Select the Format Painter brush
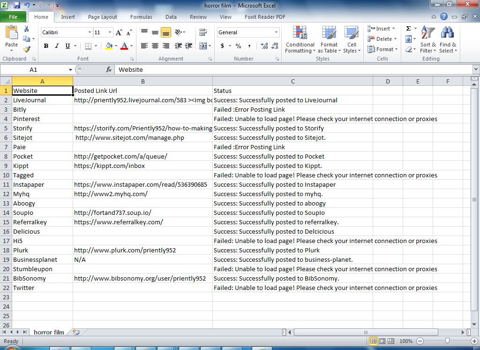The height and width of the screenshot is (350, 480). 27,49
